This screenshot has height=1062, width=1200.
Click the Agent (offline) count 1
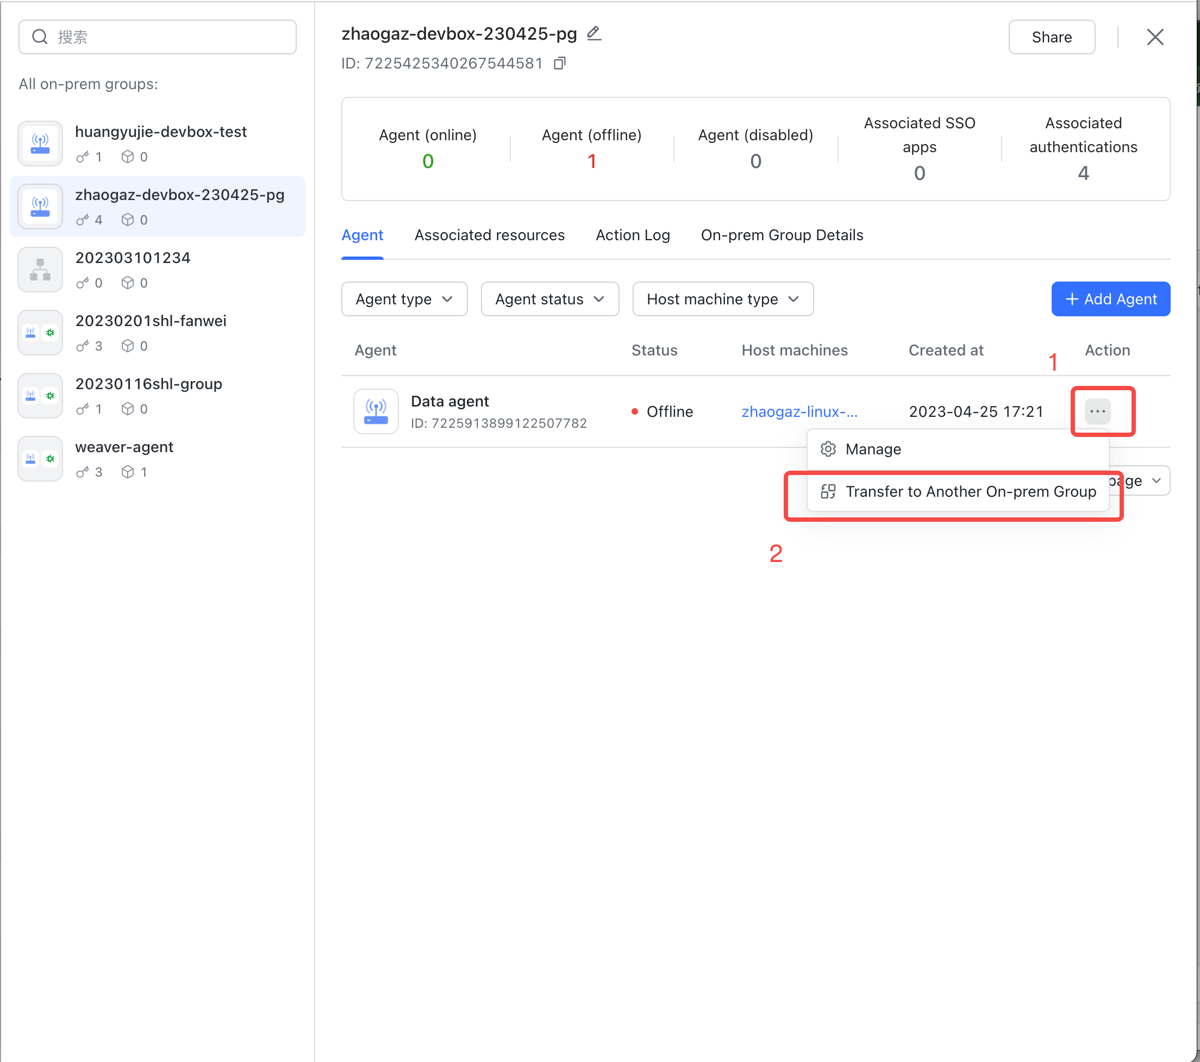[x=591, y=161]
